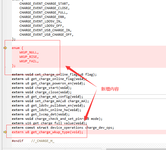The width and height of the screenshot is (166, 150).
Task: Click the get_charge_poweron_en declaration
Action: [x=48, y=83]
